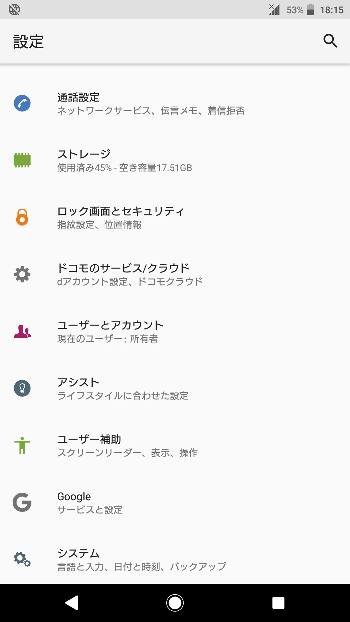350x622 pixels.
Task: Tap the double-gear System icon
Action: coord(22,559)
